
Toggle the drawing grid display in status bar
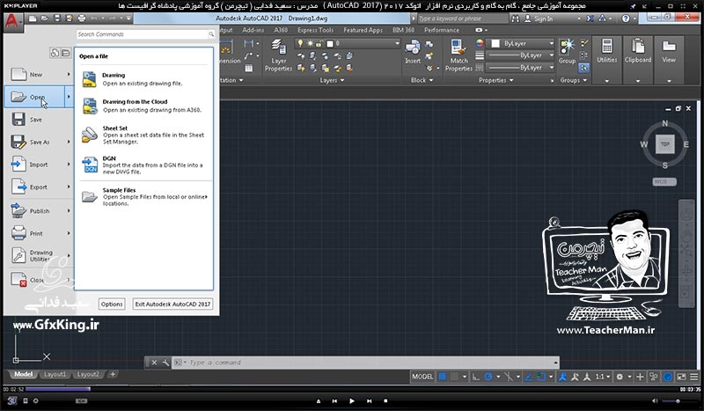443,377
